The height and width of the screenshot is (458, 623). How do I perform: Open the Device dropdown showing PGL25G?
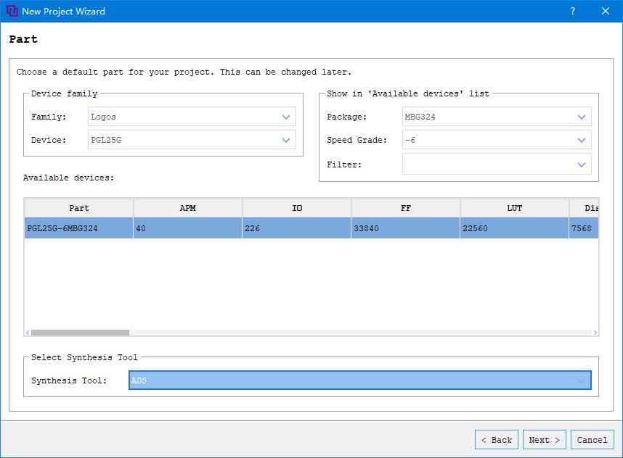[x=192, y=140]
